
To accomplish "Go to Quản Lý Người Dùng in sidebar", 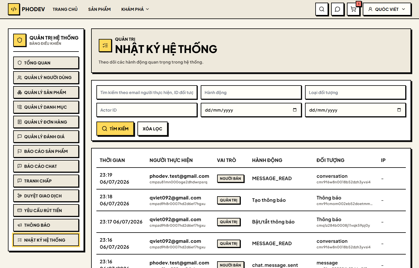I will click(46, 78).
